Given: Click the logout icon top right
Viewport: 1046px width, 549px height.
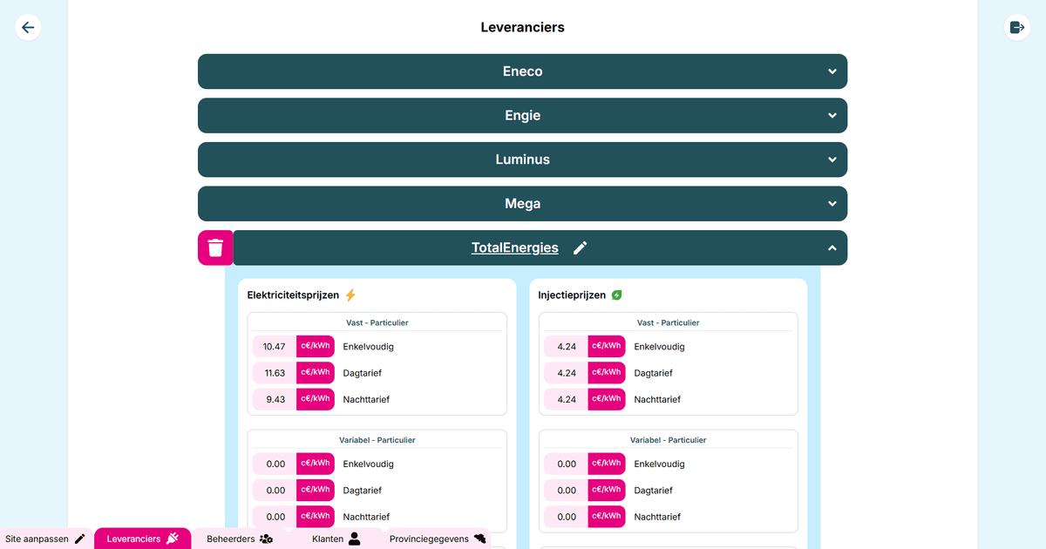Looking at the screenshot, I should tap(1017, 27).
